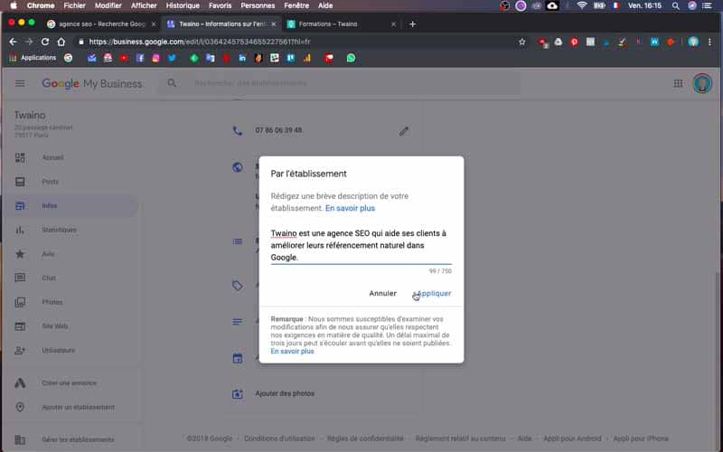This screenshot has height=452, width=723.
Task: Reload the page with the refresh icon
Action: pyautogui.click(x=44, y=42)
